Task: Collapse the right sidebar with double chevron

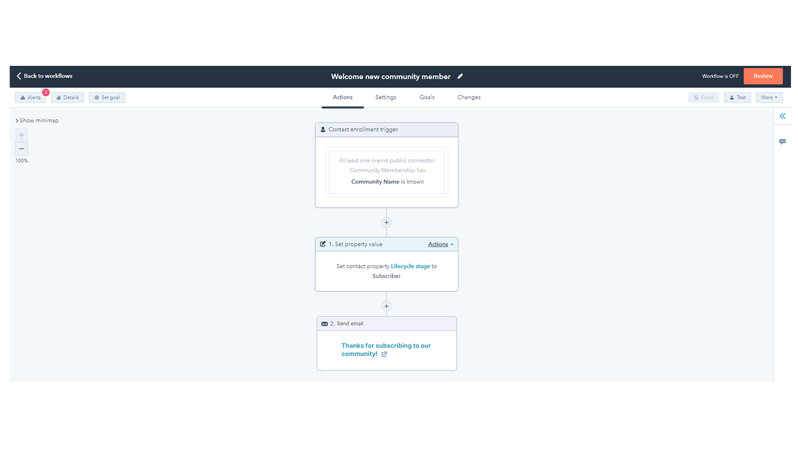Action: tap(783, 116)
